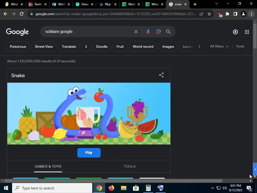Image resolution: width=257 pixels, height=193 pixels.
Task: Close the 98.js tab
Action: (115, 5)
